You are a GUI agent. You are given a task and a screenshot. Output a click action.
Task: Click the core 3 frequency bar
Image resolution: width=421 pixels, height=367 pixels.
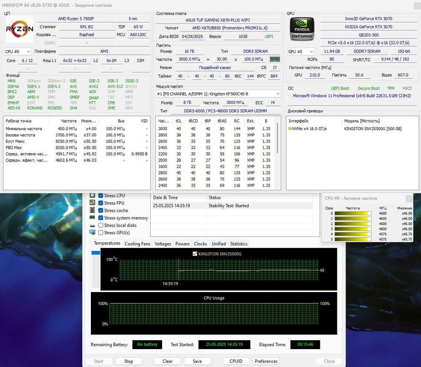[x=353, y=229]
